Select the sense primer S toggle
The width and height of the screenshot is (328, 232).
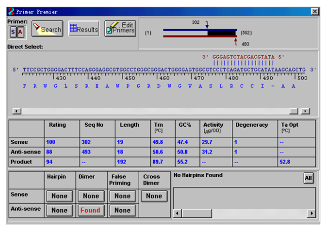(x=13, y=32)
